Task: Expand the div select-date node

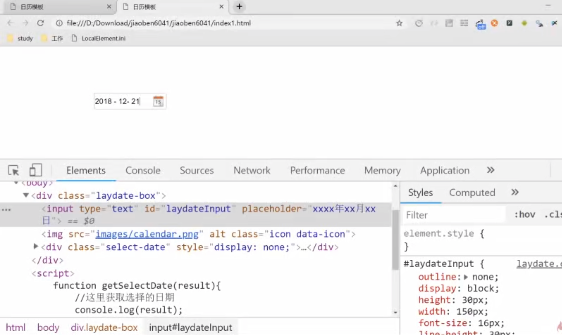Action: (35, 246)
